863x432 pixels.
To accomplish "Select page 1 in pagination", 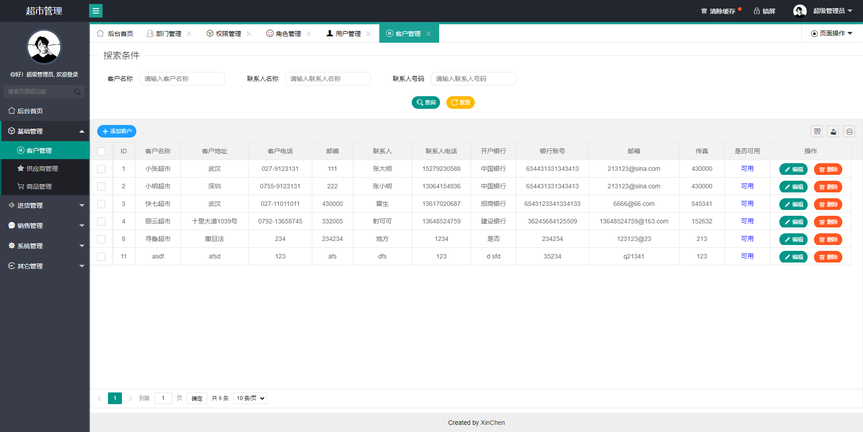I will [x=115, y=398].
